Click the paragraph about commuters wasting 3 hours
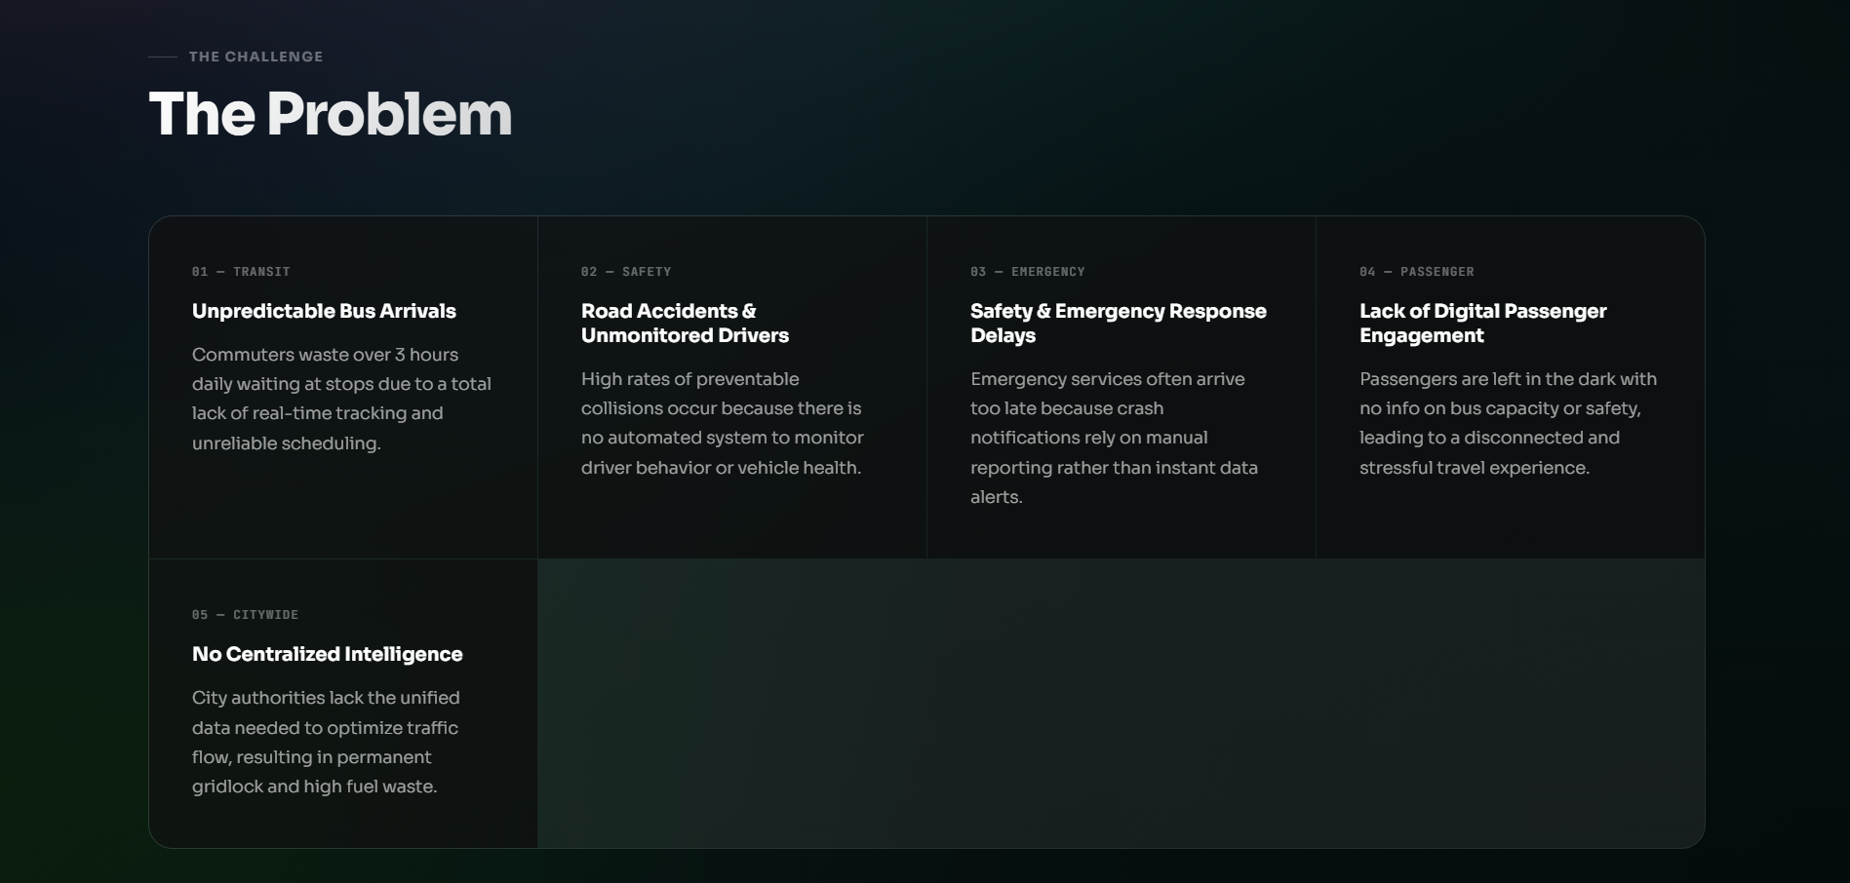The width and height of the screenshot is (1850, 883). pyautogui.click(x=341, y=399)
